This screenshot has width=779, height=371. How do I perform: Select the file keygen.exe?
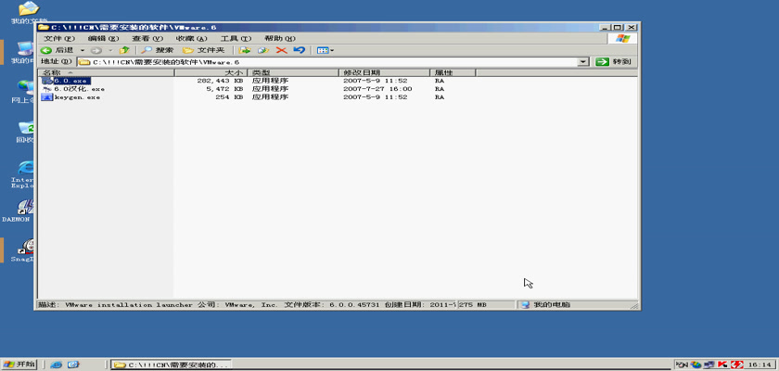pos(77,97)
